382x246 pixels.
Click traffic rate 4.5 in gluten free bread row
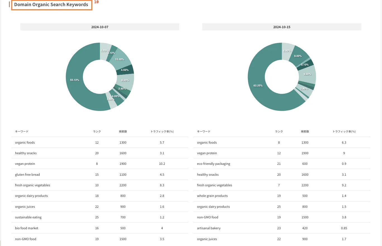[162, 175]
